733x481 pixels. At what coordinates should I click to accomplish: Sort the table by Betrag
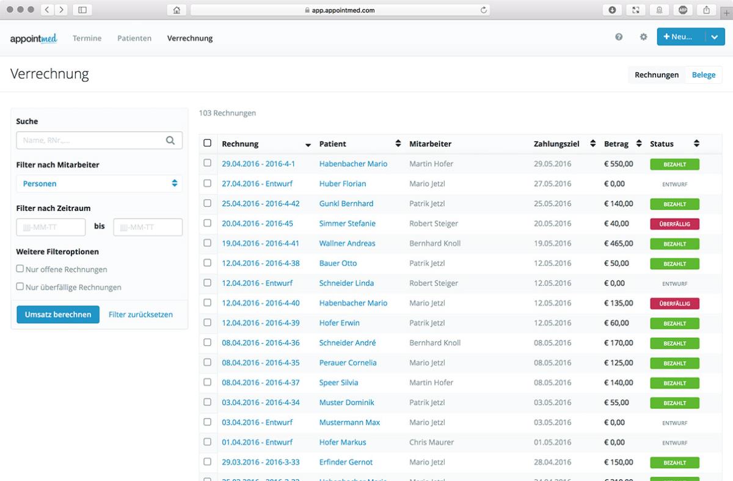click(639, 144)
